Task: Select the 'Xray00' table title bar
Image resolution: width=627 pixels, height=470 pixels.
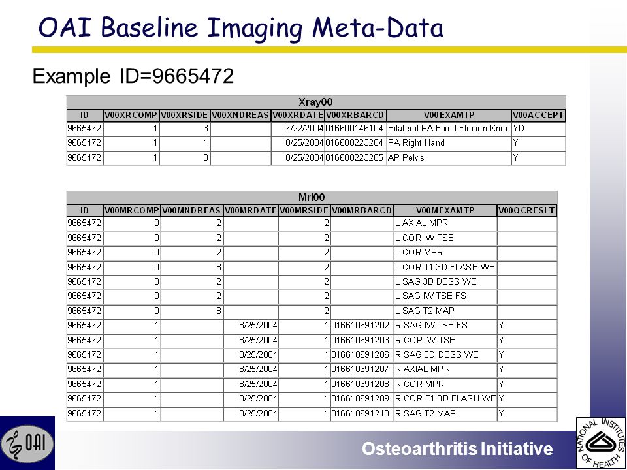Action: (x=316, y=102)
